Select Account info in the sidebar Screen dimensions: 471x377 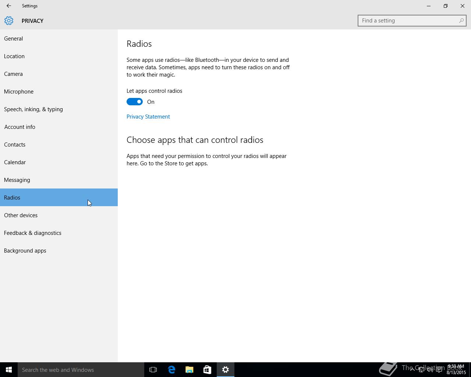tap(59, 127)
